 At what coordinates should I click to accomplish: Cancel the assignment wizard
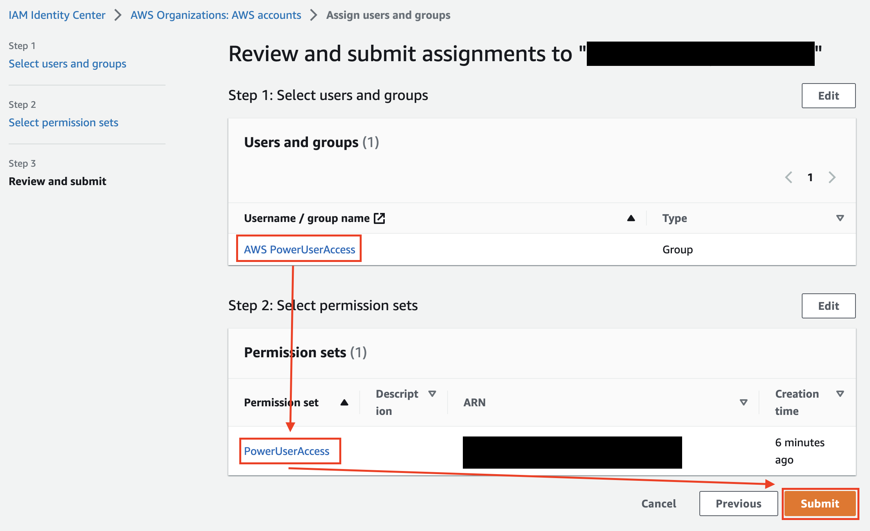[x=659, y=504]
